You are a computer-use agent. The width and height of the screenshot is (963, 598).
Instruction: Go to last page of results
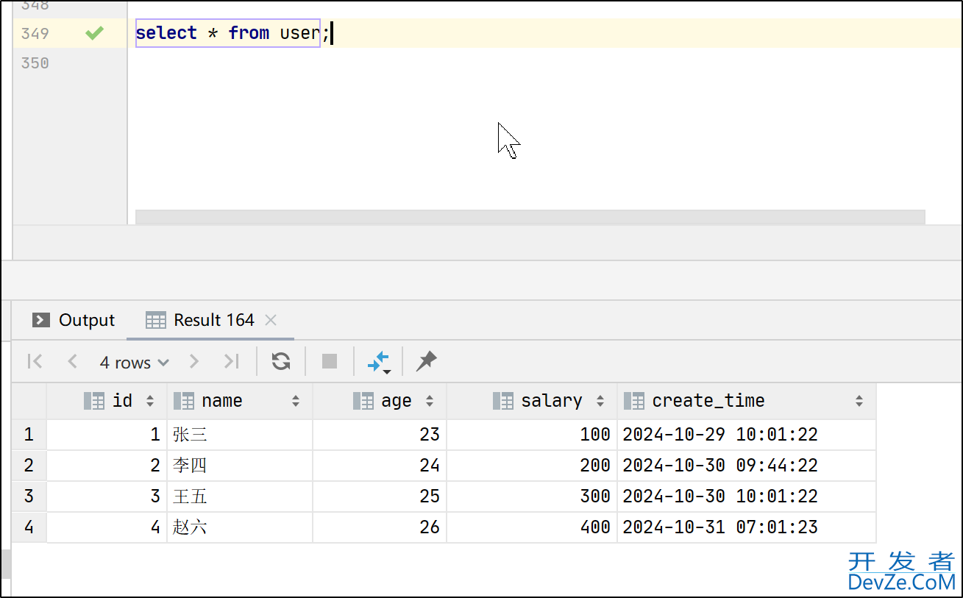(232, 361)
